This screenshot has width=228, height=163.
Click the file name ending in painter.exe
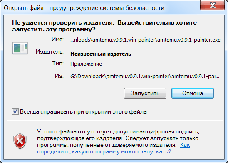click(145, 40)
